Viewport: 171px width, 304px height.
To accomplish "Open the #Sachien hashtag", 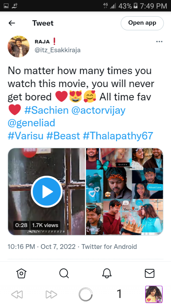I will coord(47,110).
